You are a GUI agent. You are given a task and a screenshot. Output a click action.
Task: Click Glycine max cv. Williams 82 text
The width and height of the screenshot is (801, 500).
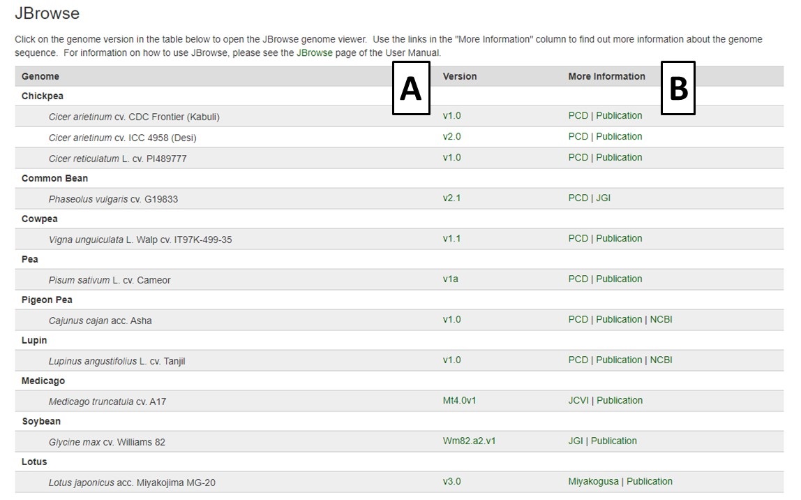coord(107,442)
